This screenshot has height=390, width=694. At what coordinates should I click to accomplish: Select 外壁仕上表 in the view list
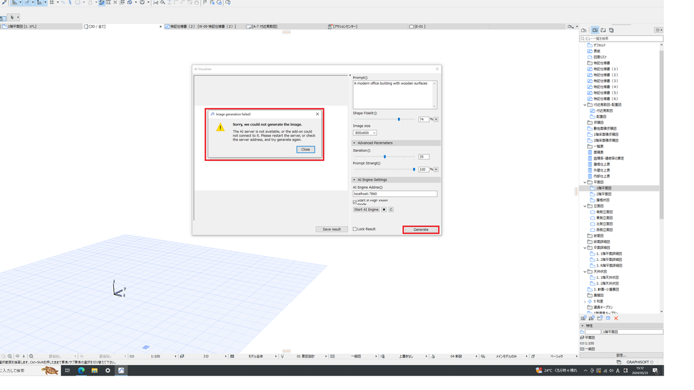(x=602, y=170)
